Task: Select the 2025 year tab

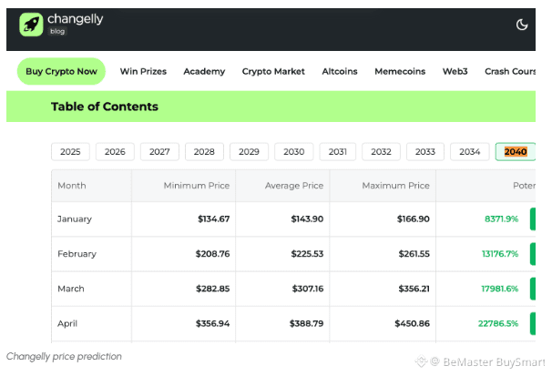Action: coord(70,152)
